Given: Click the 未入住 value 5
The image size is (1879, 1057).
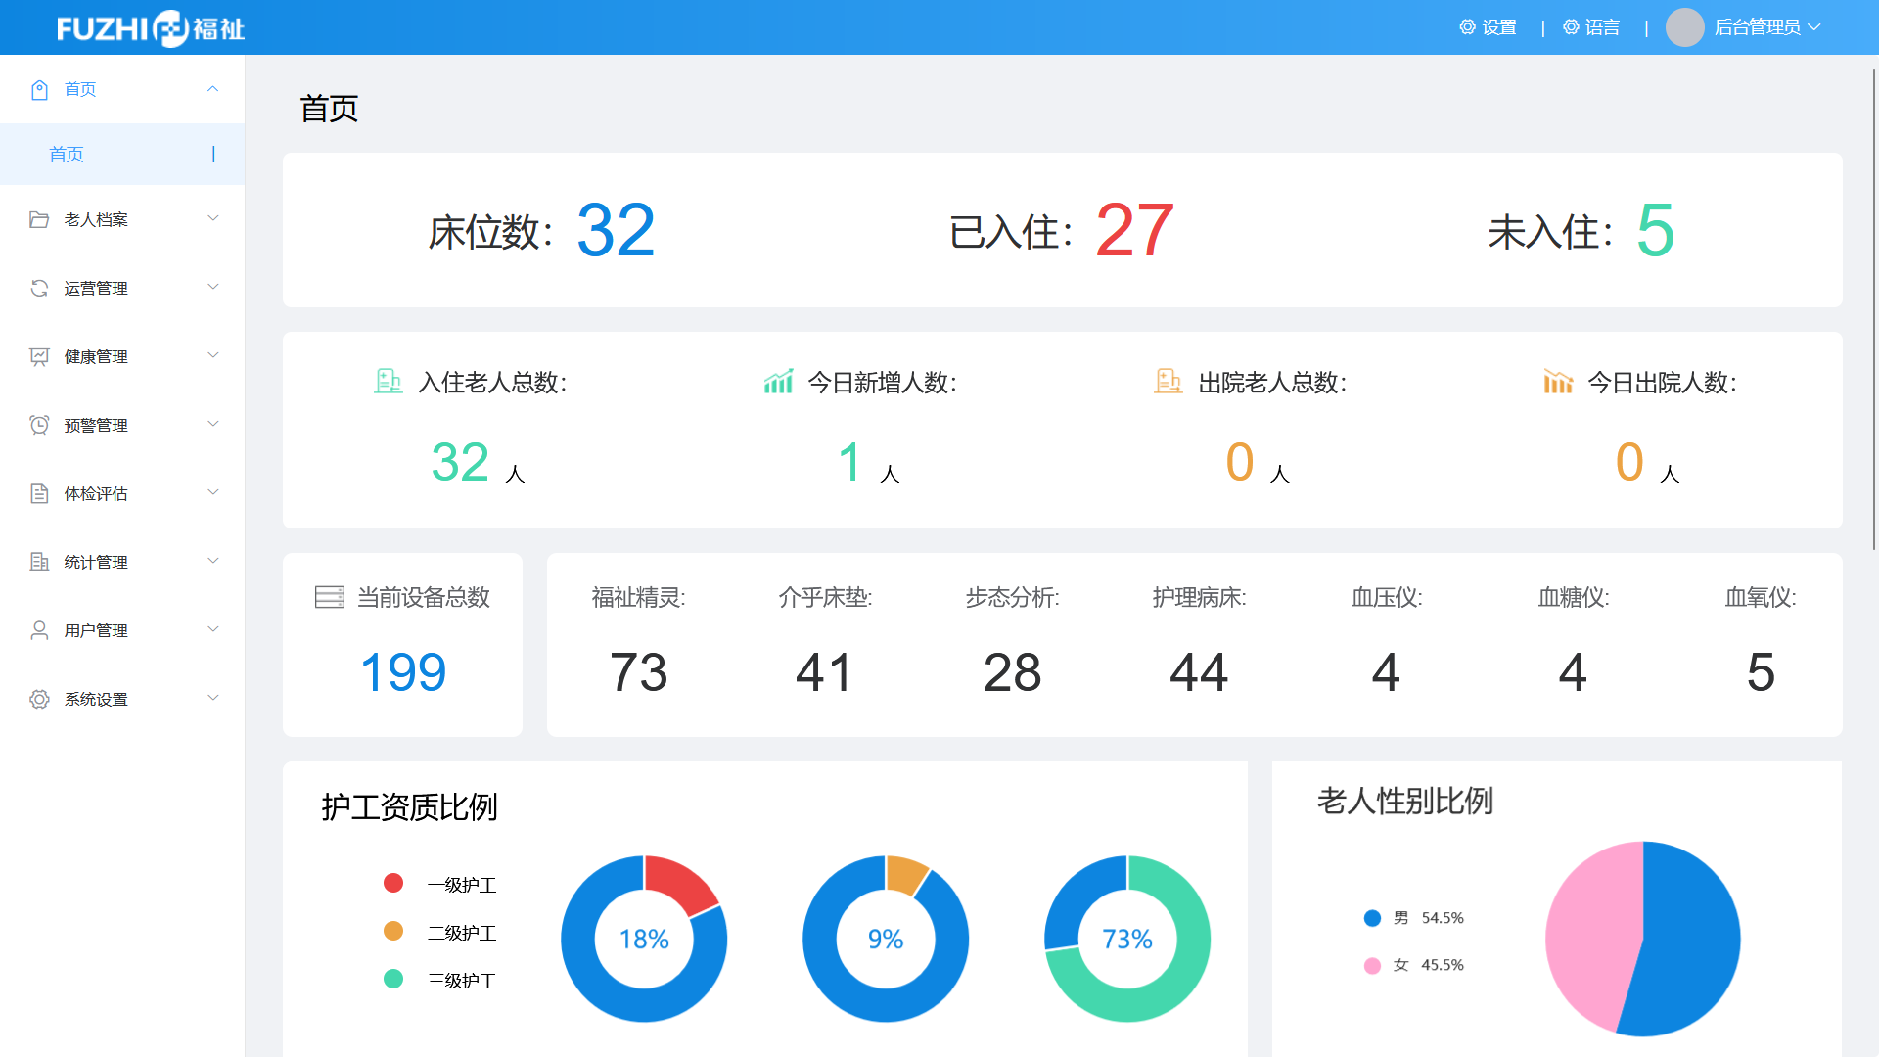Looking at the screenshot, I should click(1655, 231).
